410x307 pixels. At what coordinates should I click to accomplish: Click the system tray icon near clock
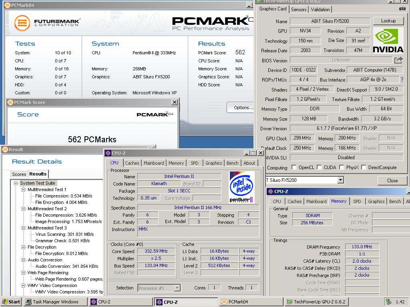pyautogui.click(x=388, y=301)
